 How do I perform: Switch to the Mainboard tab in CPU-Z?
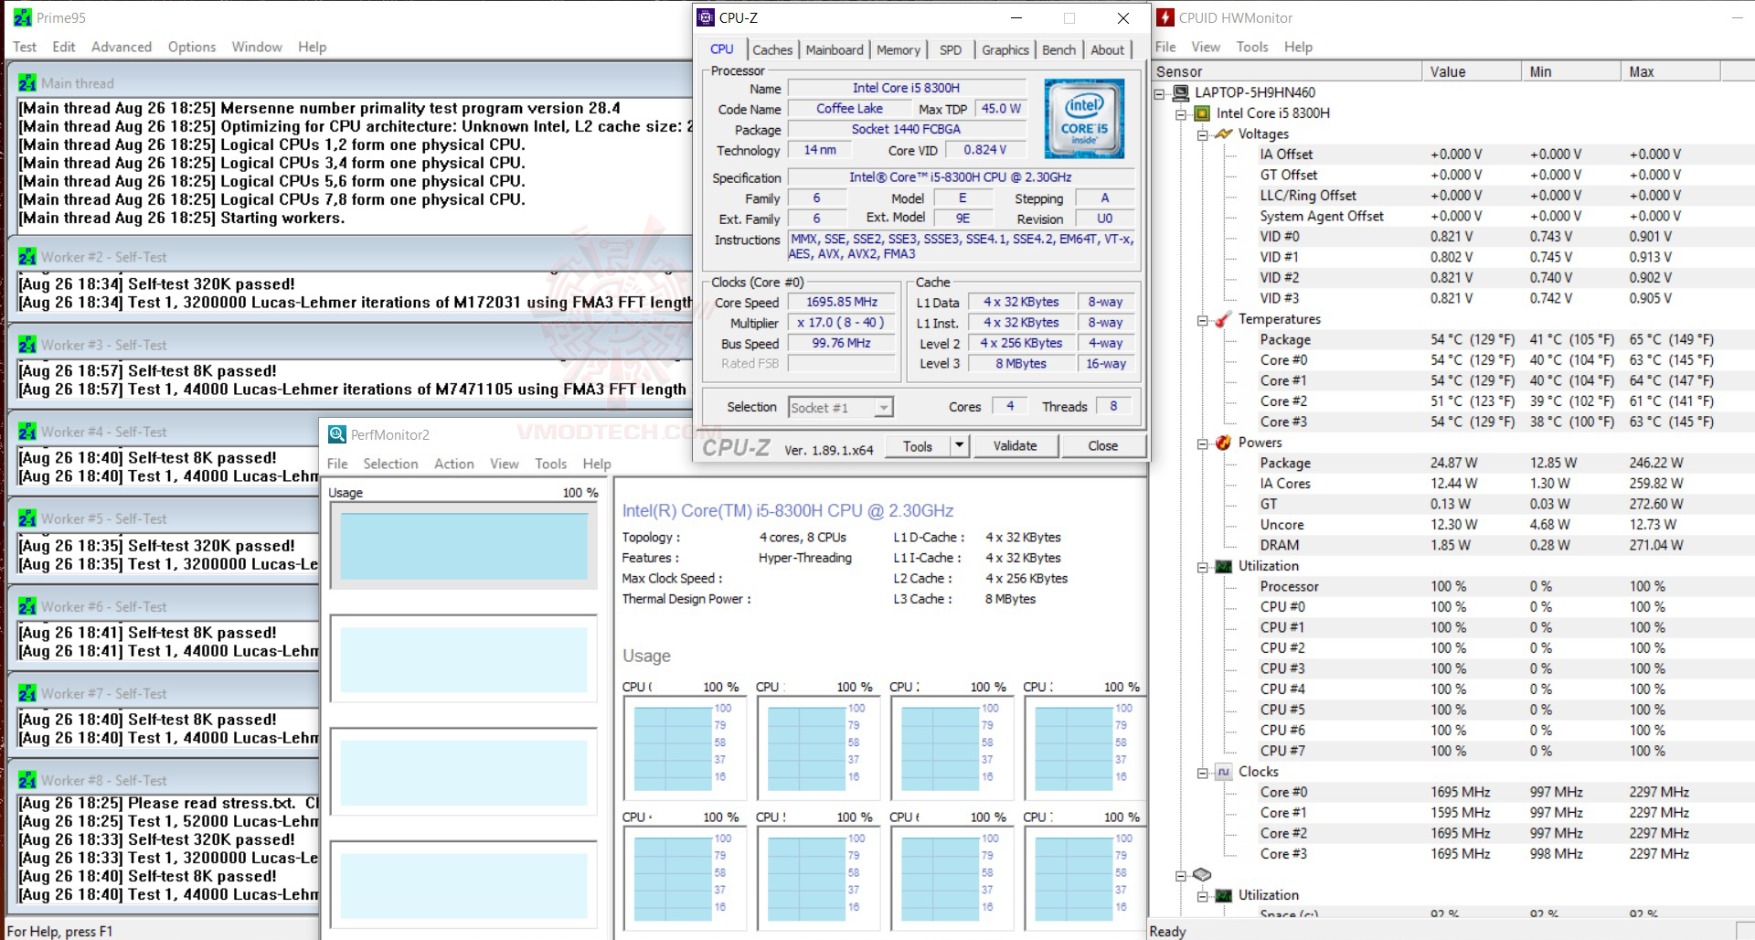pyautogui.click(x=835, y=50)
